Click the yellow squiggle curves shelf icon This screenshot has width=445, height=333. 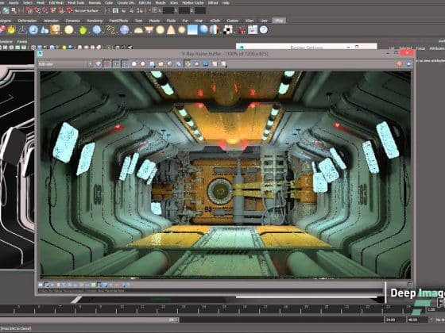click(110, 30)
